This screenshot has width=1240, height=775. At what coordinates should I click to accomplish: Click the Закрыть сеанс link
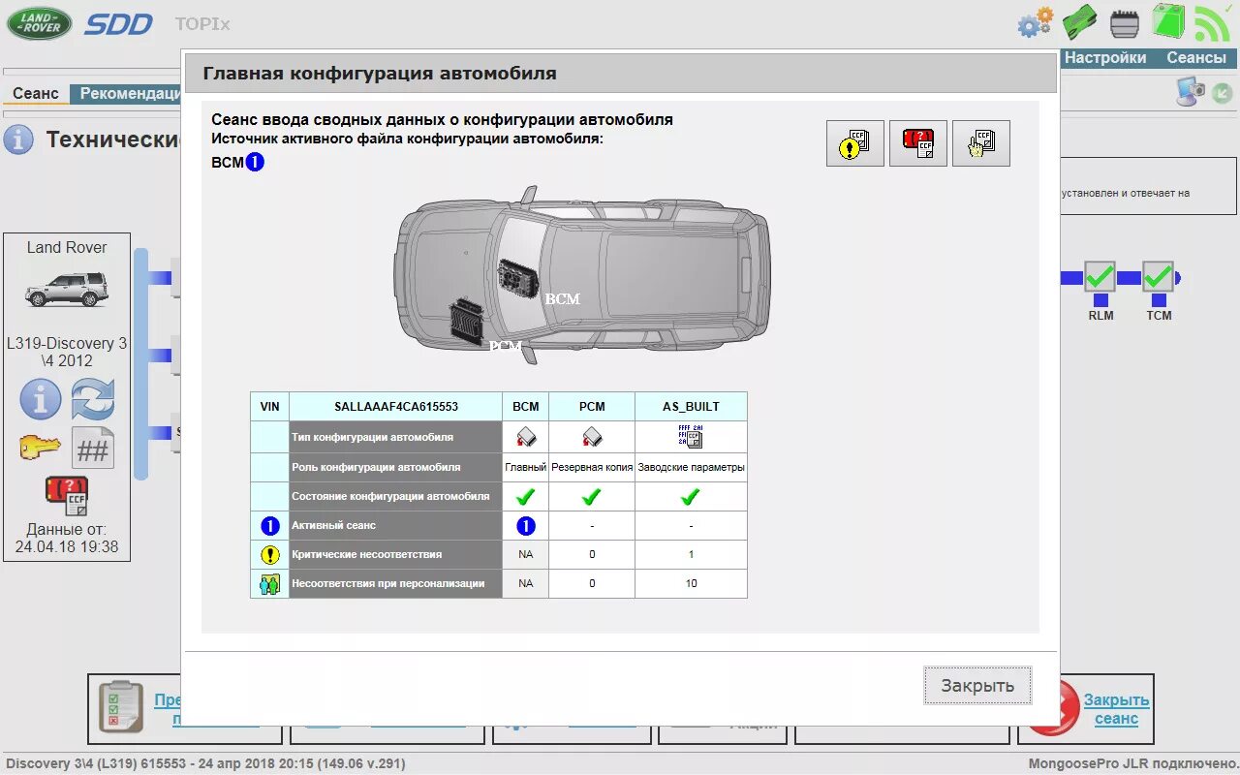[x=1116, y=709]
